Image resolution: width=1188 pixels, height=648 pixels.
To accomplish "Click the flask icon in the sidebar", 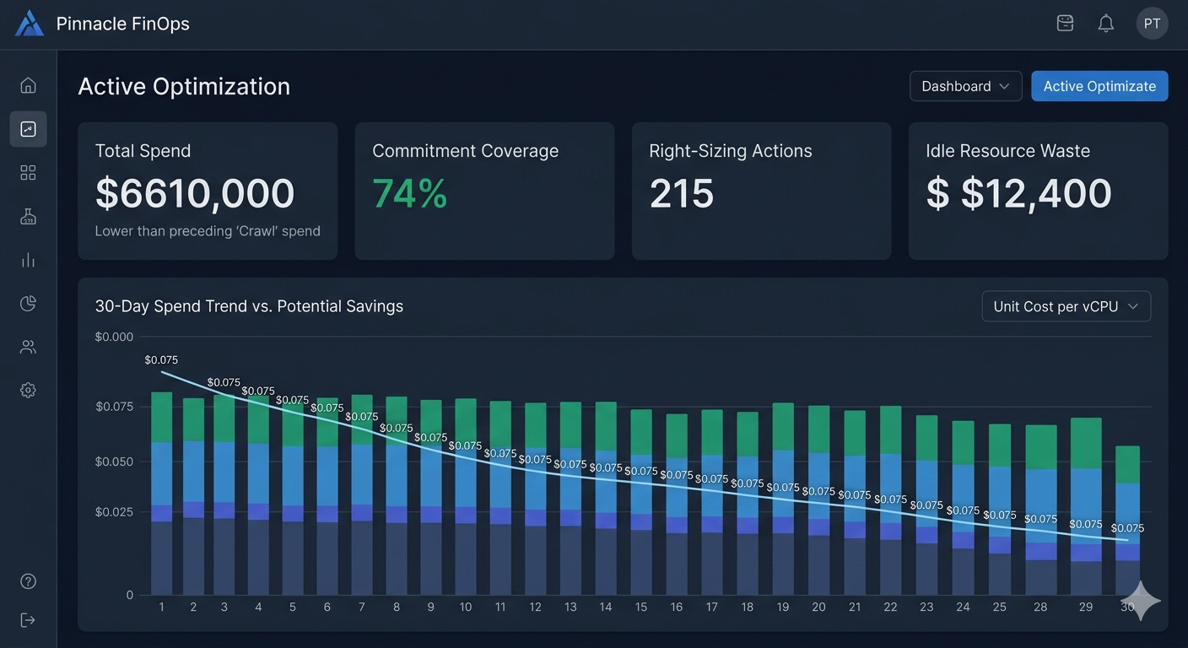I will [x=28, y=217].
